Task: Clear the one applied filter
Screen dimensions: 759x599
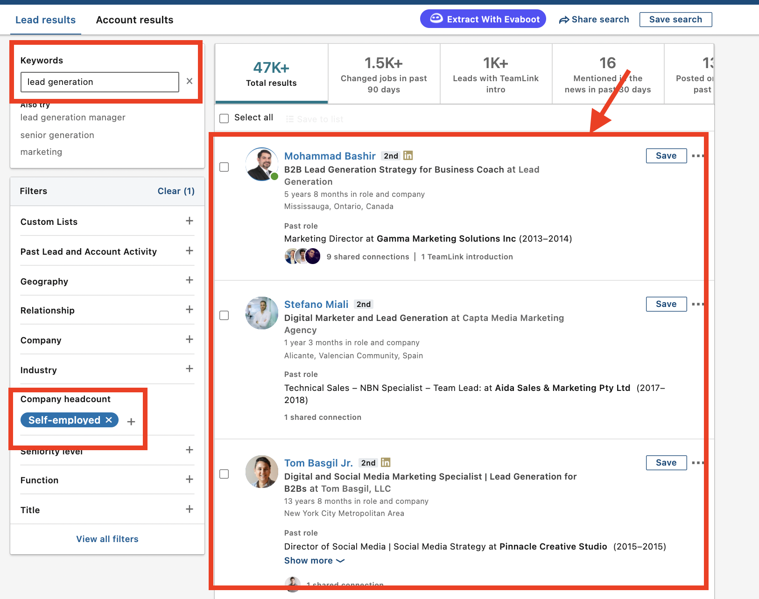Action: [176, 191]
